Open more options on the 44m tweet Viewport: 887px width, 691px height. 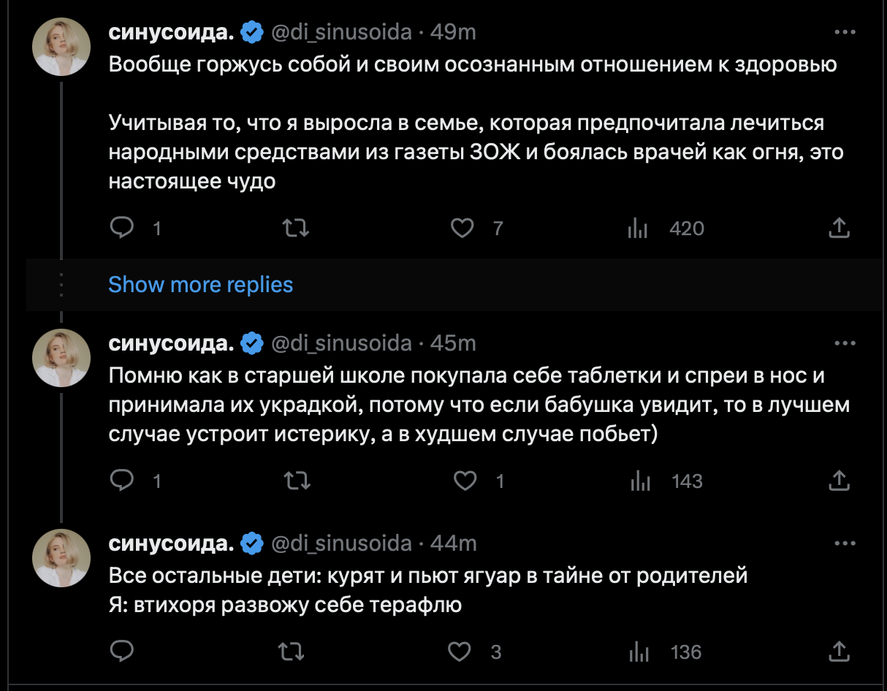point(845,543)
